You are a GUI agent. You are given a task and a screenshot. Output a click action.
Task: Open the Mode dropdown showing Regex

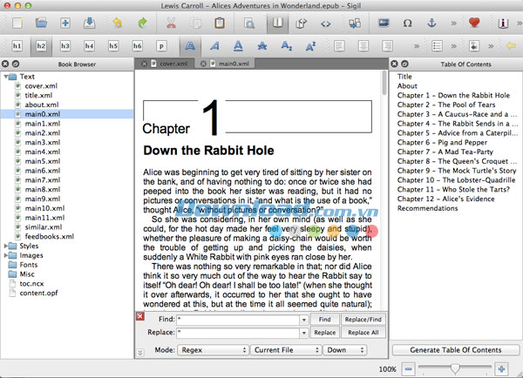(212, 349)
